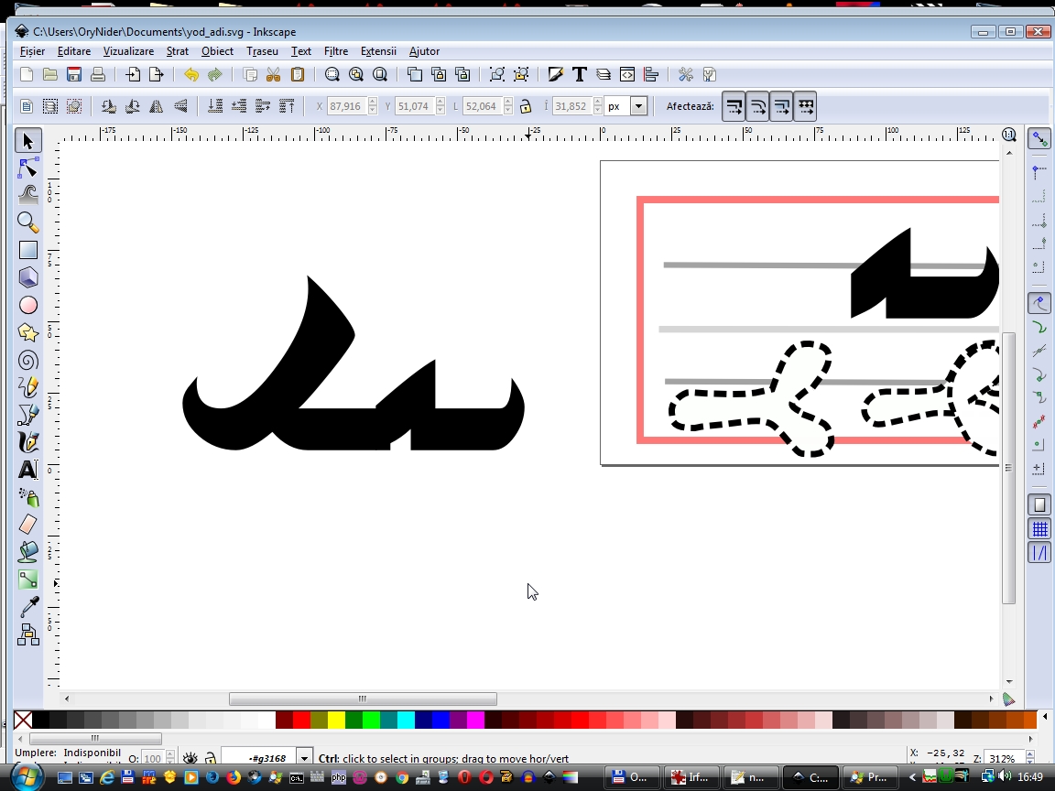Toggle grid snapping in snap bar
The image size is (1055, 791).
click(x=1039, y=529)
